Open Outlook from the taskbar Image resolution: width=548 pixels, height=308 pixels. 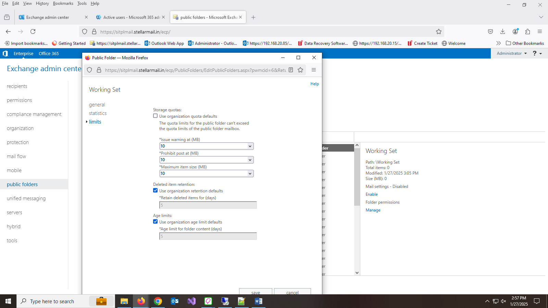pyautogui.click(x=175, y=301)
